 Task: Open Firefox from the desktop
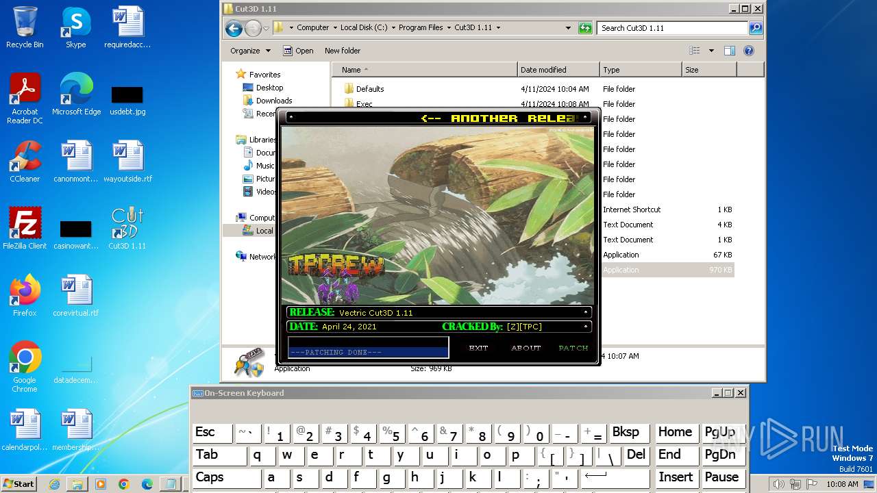[x=25, y=295]
